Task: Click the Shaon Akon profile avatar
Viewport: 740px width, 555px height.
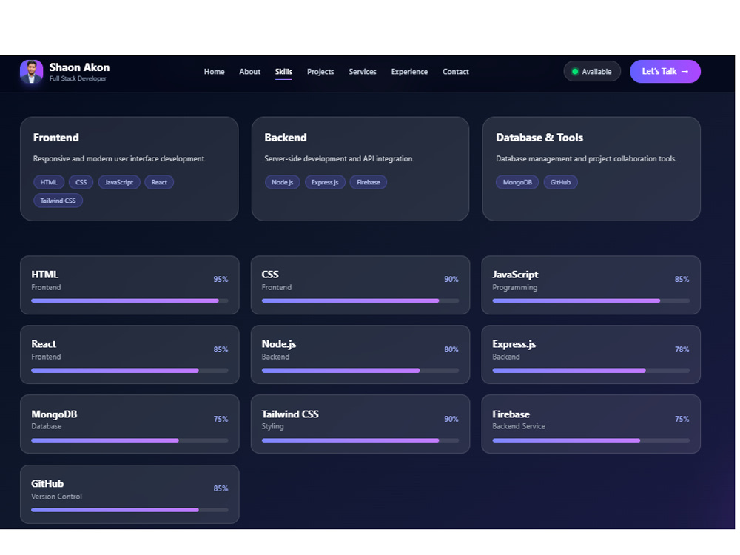Action: [x=32, y=72]
